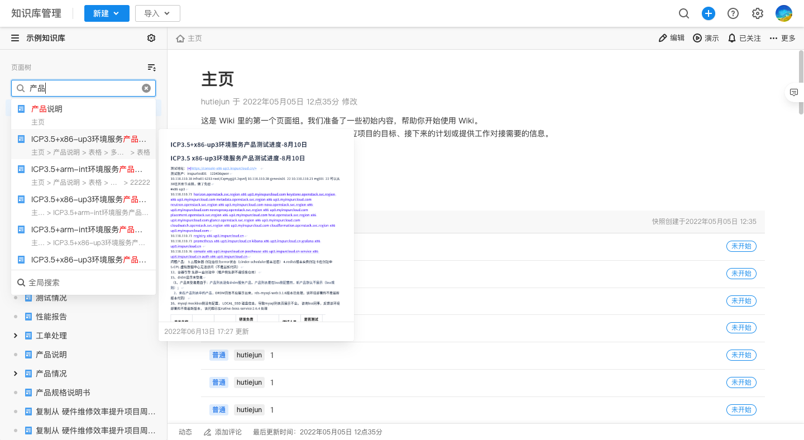Open 示例知识库 settings gear
Viewport: 804px width, 440px height.
coord(151,38)
